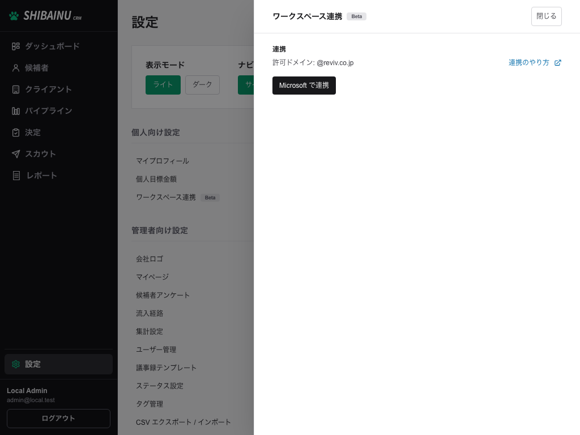Open 流入経路 setting
580x435 pixels.
(x=150, y=313)
